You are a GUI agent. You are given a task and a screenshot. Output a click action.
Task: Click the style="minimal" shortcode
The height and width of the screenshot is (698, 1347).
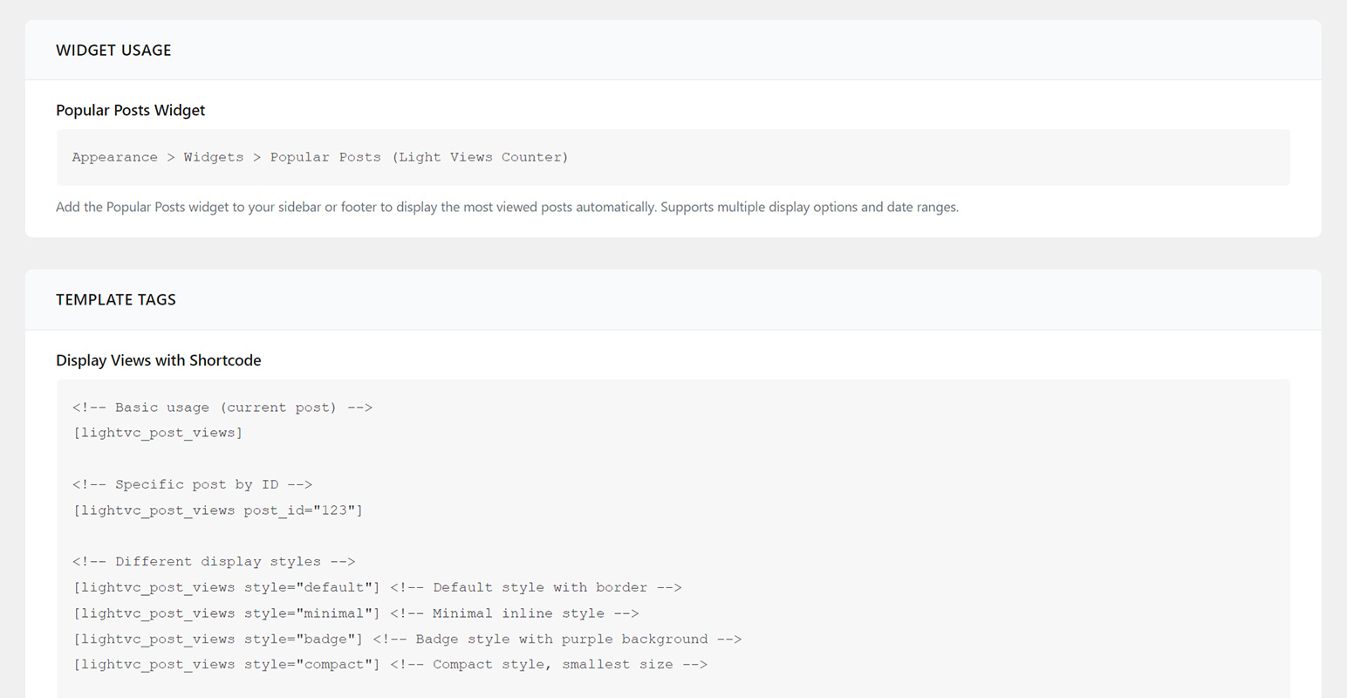(227, 613)
